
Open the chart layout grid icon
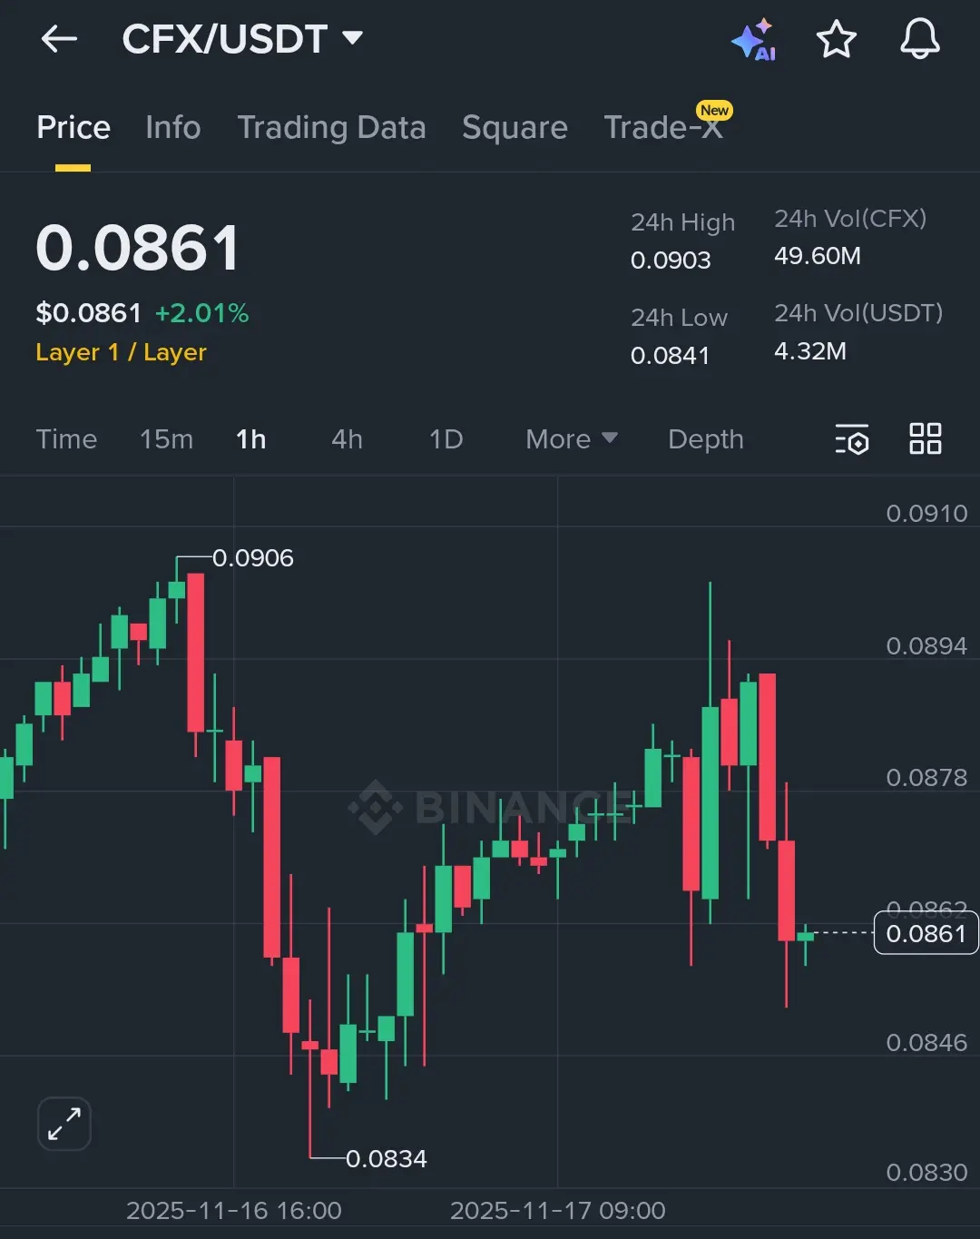926,439
